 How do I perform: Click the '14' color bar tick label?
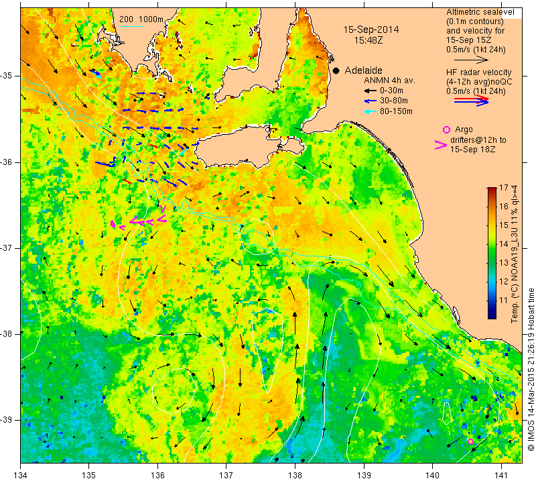click(x=504, y=244)
